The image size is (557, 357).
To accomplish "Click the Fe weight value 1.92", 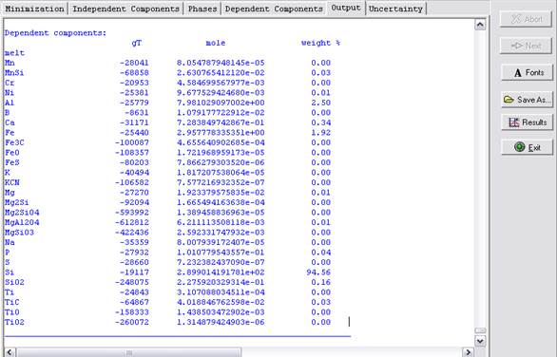I will click(x=320, y=132).
